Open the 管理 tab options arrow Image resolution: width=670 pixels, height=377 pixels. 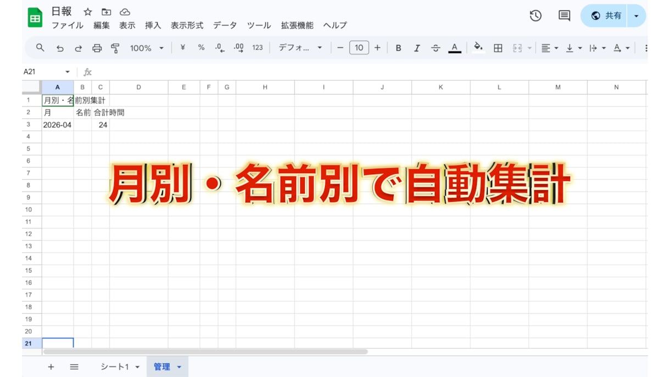[x=179, y=367]
